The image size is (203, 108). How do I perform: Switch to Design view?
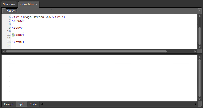click(9, 104)
